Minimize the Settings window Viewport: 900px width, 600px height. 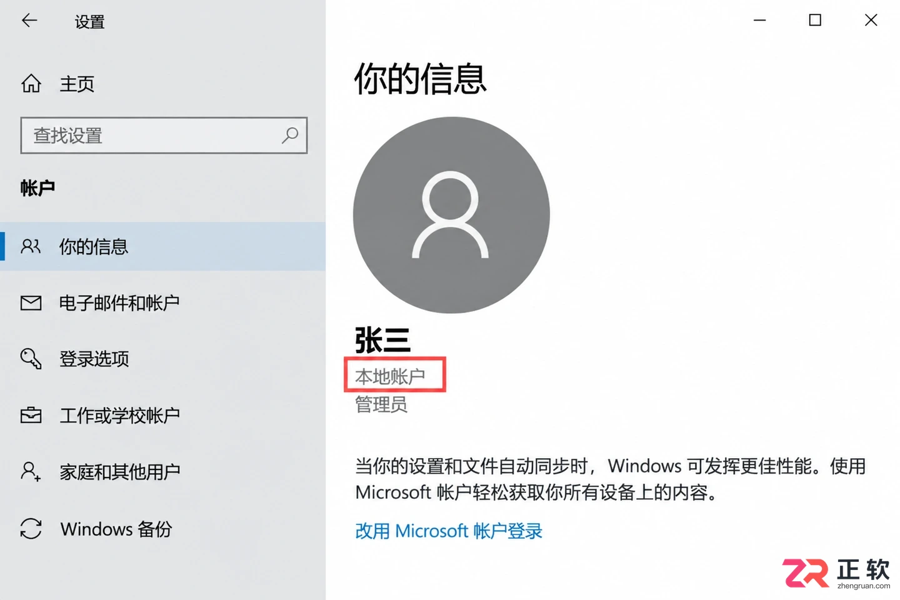tap(759, 21)
